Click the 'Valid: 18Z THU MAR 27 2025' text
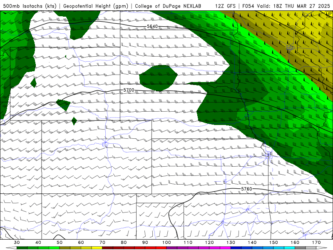Image resolution: width=333 pixels, height=250 pixels. point(293,6)
